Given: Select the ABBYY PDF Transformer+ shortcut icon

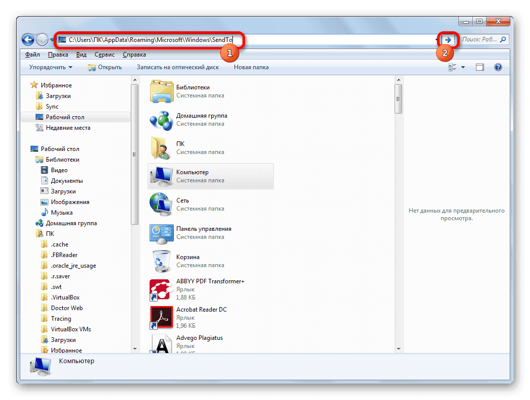Looking at the screenshot, I should 160,289.
